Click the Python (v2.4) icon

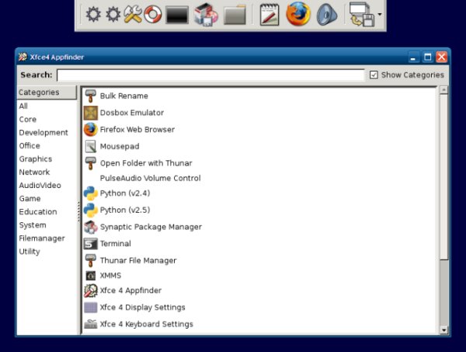pos(91,193)
